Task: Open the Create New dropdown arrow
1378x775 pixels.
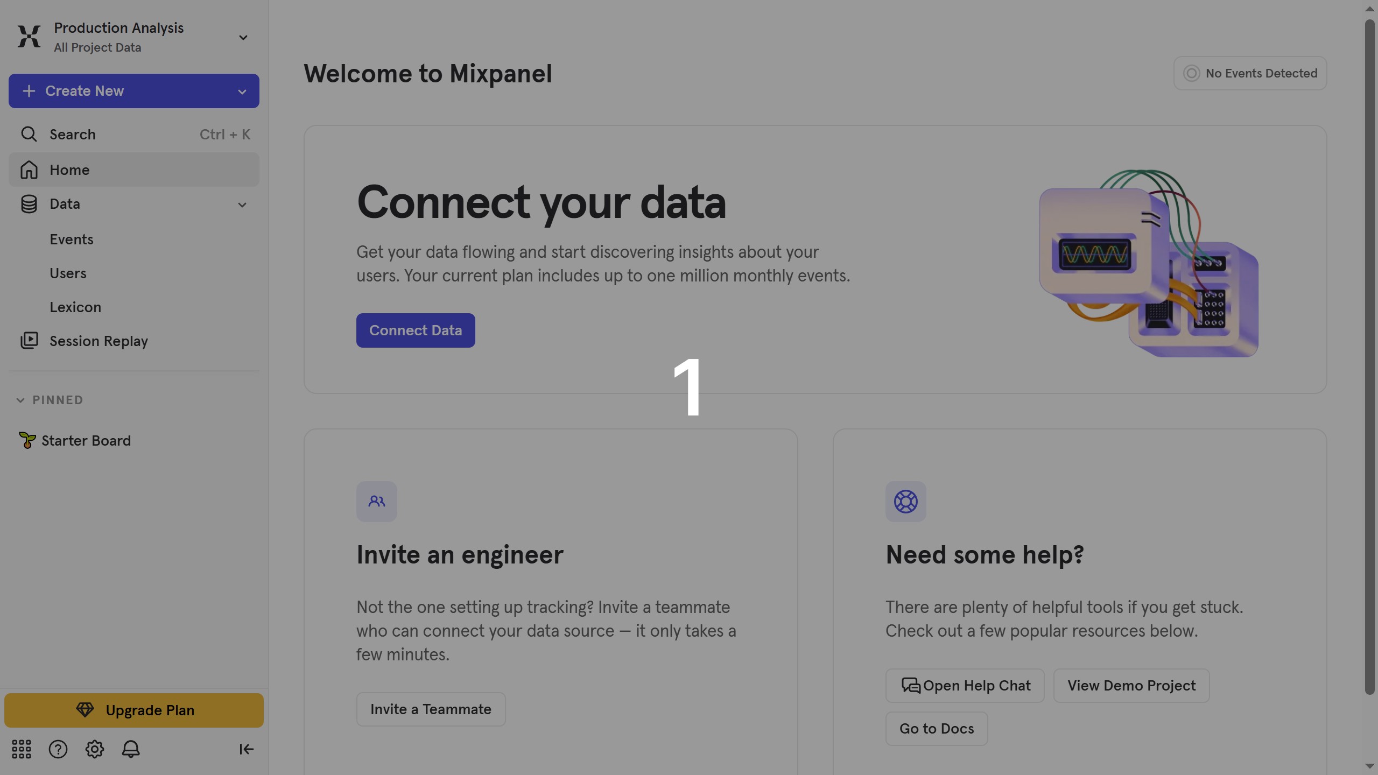Action: click(242, 91)
